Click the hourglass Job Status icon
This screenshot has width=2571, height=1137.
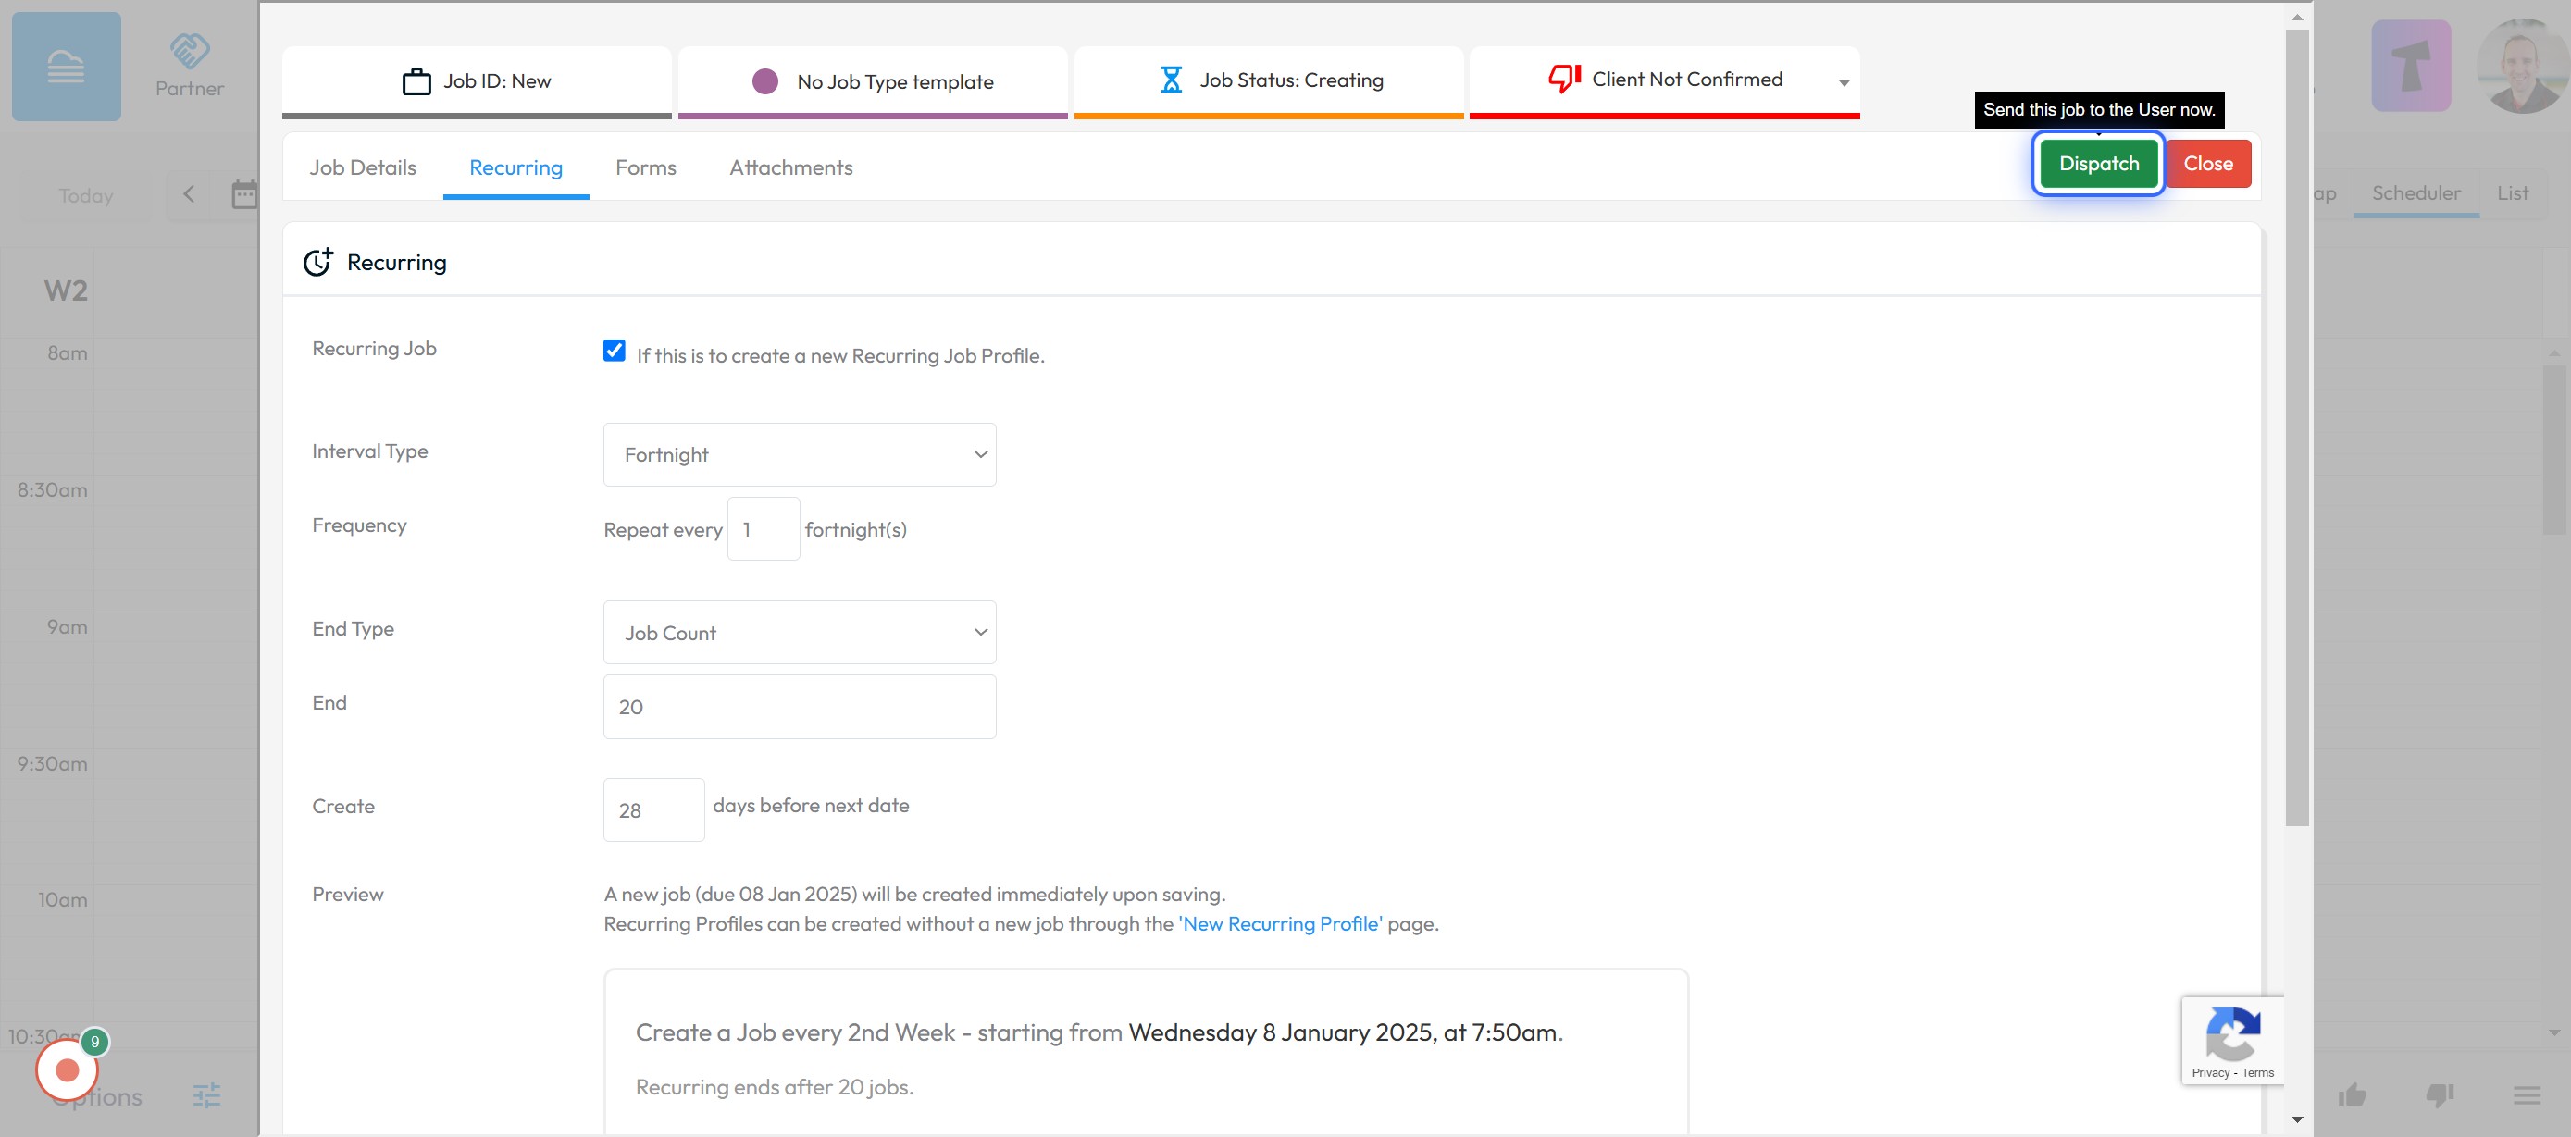pos(1171,80)
